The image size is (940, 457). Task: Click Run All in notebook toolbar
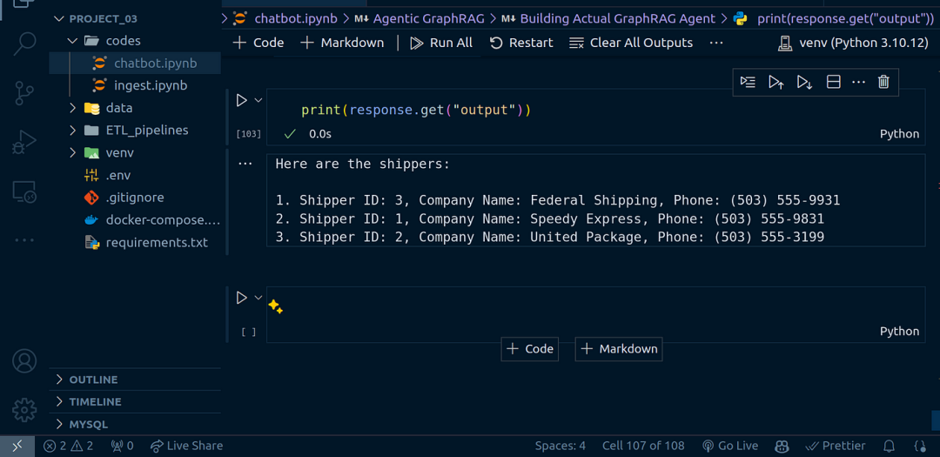tap(441, 43)
